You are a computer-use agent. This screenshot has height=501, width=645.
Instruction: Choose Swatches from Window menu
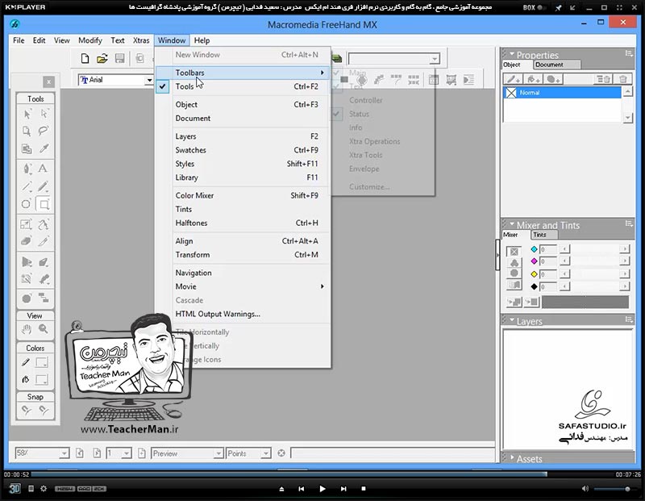point(243,150)
